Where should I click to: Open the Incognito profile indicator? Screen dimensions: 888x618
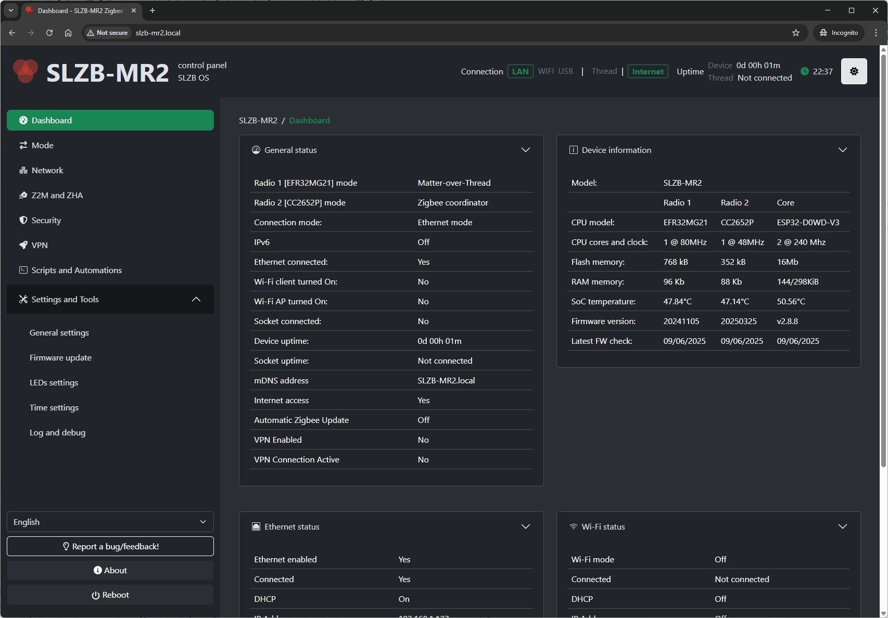839,33
